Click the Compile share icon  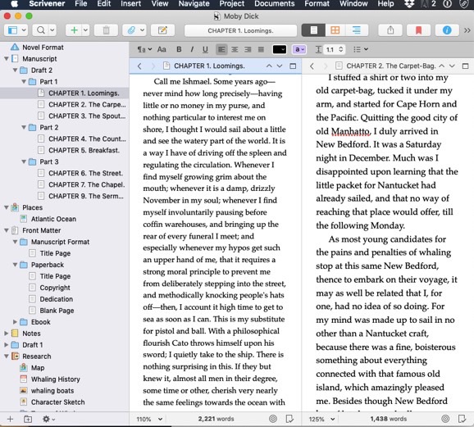coord(390,30)
